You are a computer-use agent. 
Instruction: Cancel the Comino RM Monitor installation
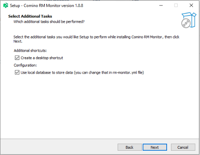pos(183,147)
